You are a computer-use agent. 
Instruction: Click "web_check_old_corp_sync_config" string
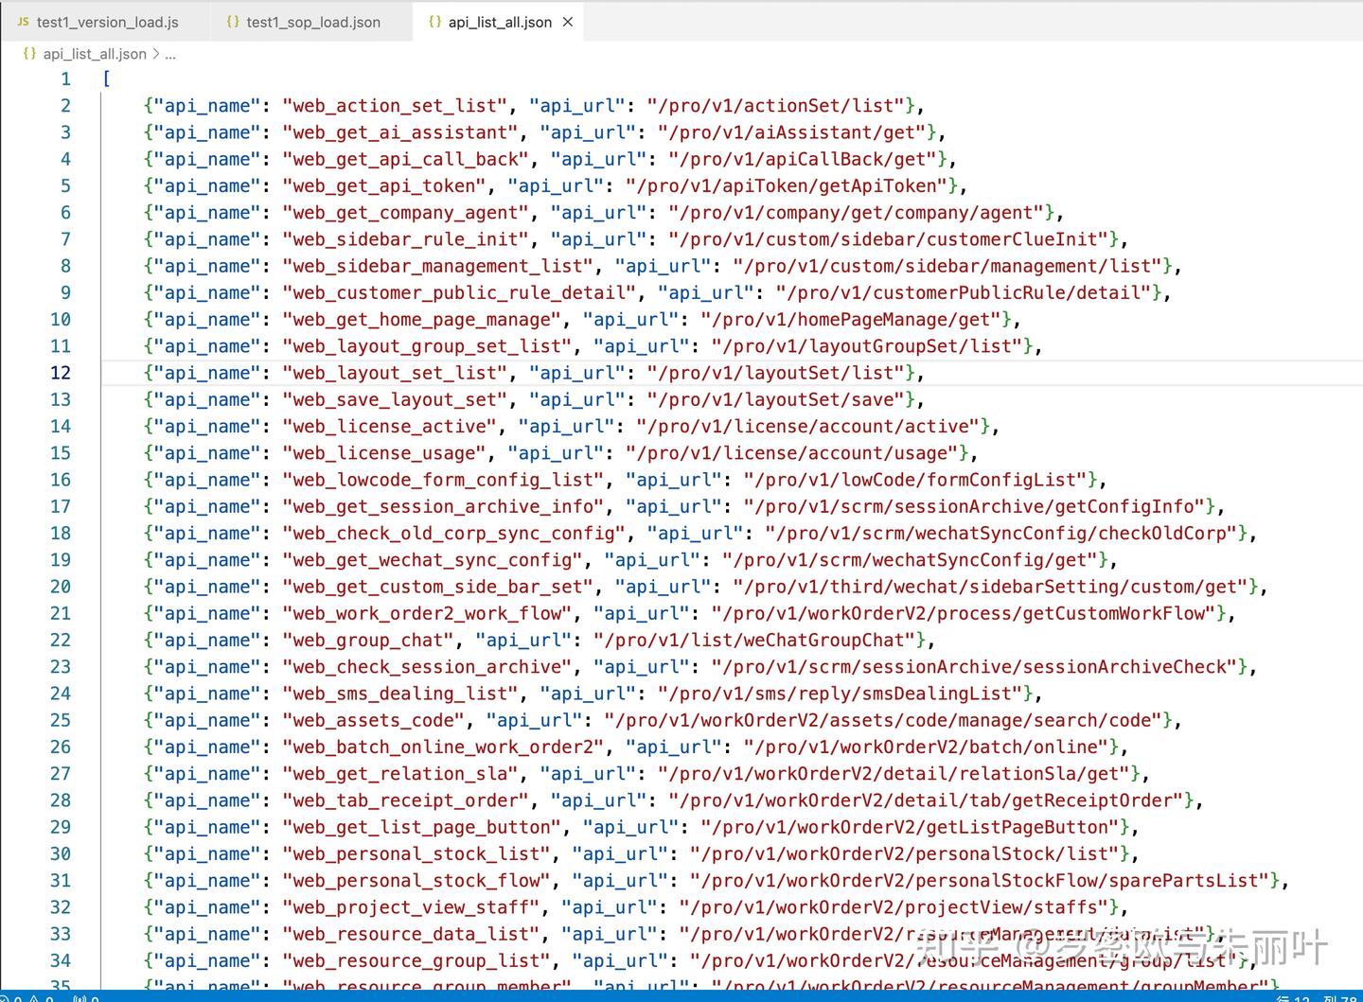454,534
